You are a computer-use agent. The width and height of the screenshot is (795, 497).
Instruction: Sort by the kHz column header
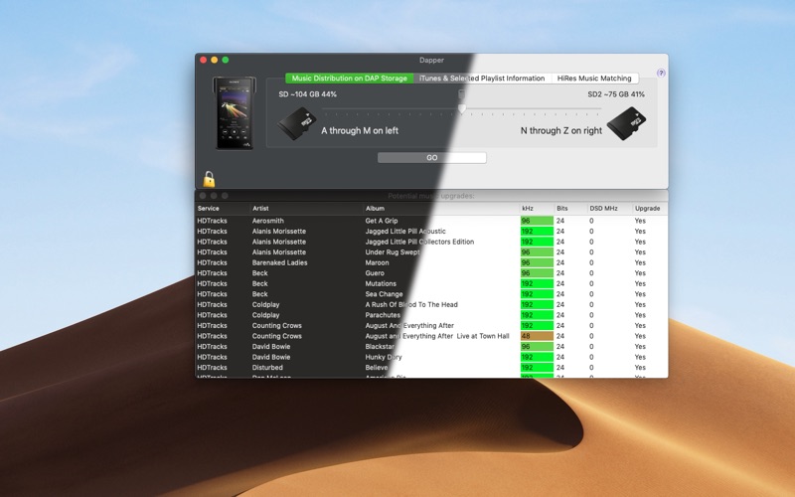coord(528,209)
